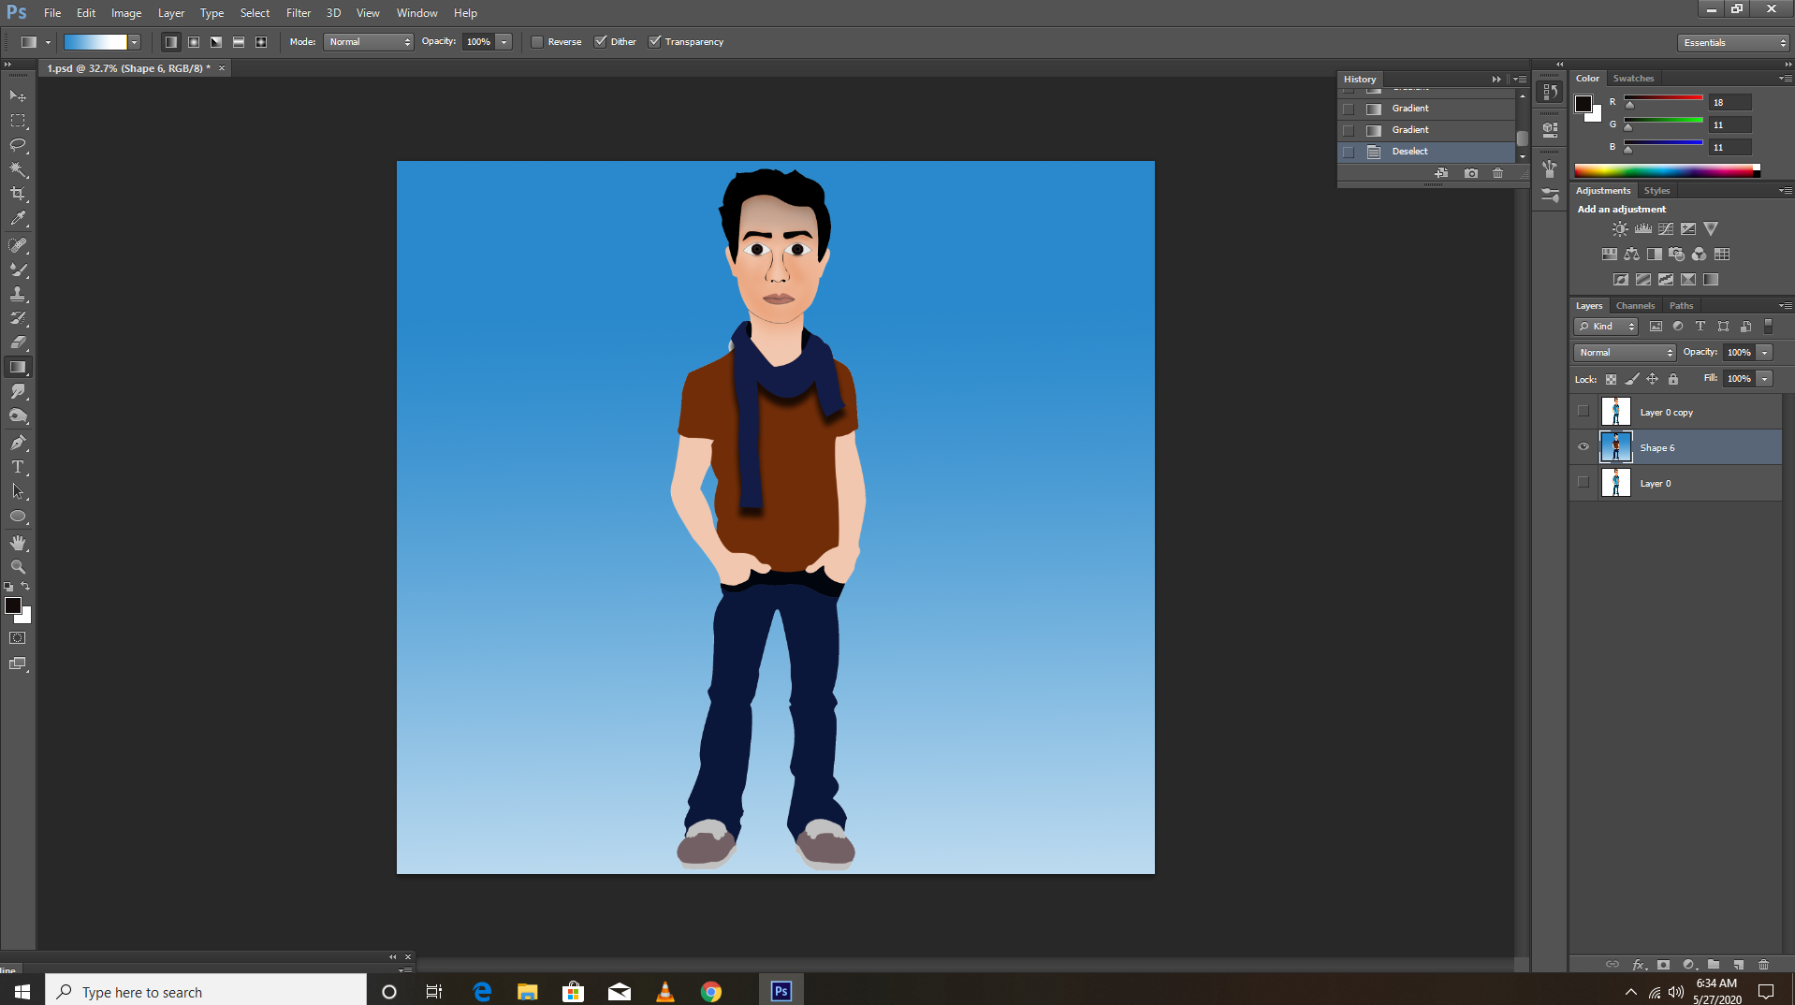Enable the Reverse checkbox
The width and height of the screenshot is (1795, 1005).
[537, 42]
